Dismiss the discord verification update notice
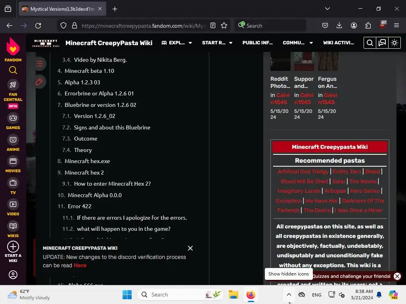 (190, 248)
